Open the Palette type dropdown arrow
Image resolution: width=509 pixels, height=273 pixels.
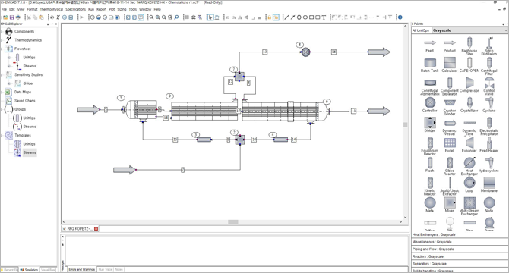pos(506,30)
